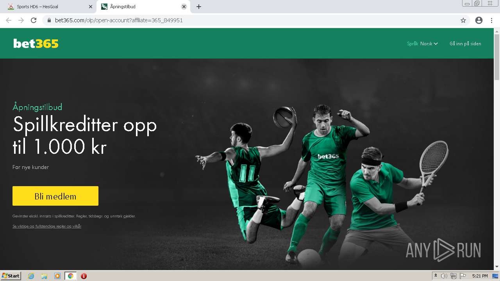Click the yellow Bli medlem button
The image size is (500, 281).
(x=55, y=196)
